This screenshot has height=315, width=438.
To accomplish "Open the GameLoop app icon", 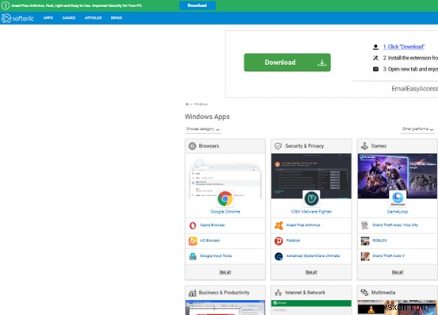I will click(398, 198).
